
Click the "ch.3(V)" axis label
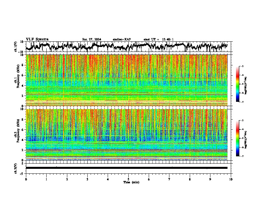(16, 168)
